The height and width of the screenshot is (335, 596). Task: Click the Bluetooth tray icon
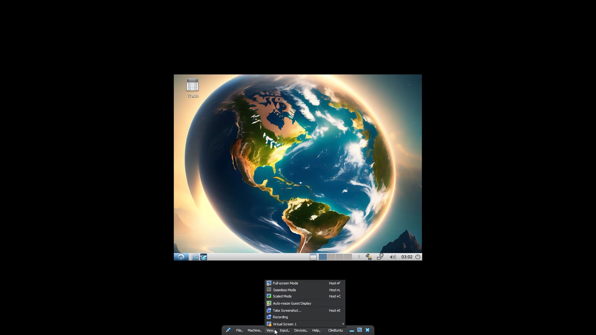359,257
